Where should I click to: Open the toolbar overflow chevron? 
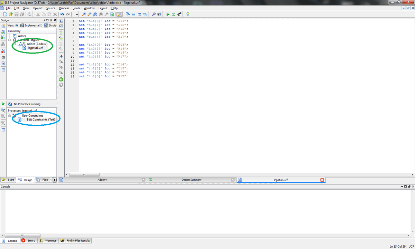pyautogui.click(x=77, y=14)
